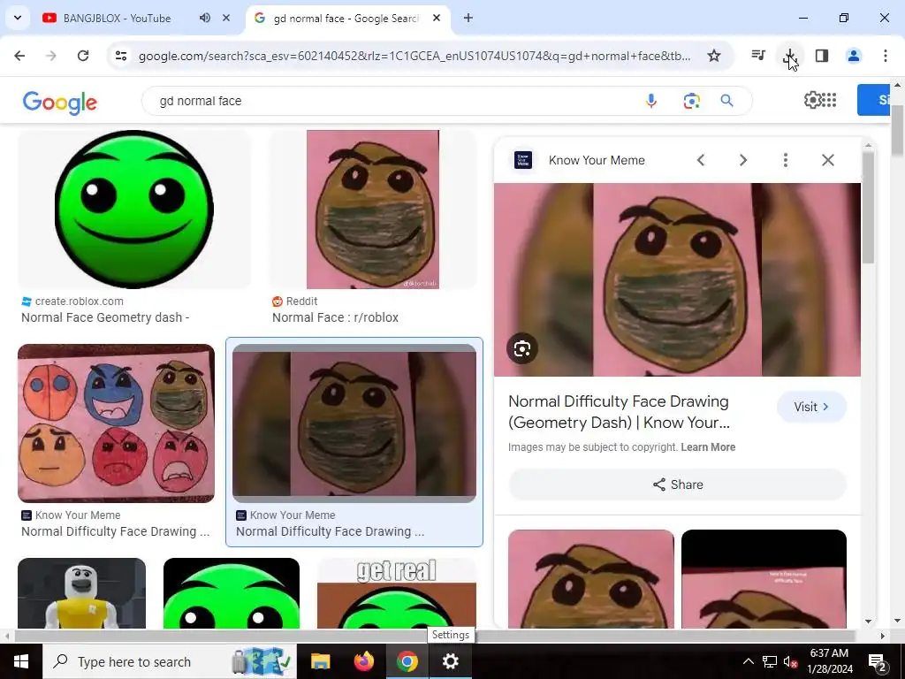
Task: Switch to the BANGJBLOX YouTube tab
Action: click(x=116, y=18)
